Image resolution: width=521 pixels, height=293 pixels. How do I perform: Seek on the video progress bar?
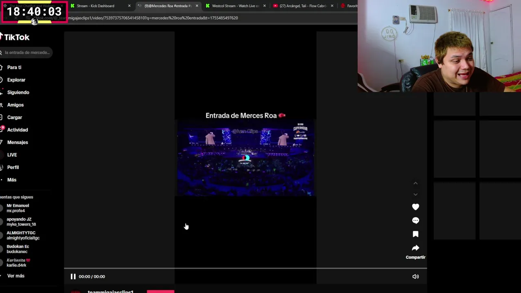click(x=245, y=269)
